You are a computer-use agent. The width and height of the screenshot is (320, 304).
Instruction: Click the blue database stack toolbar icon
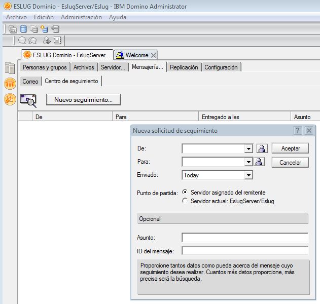pyautogui.click(x=23, y=29)
